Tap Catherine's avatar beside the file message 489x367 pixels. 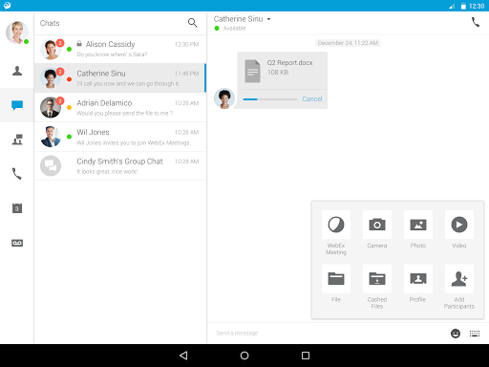pos(224,98)
